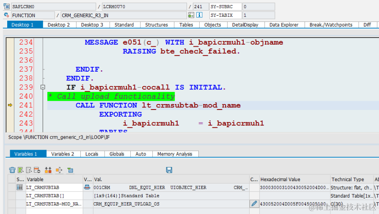Click the Variable column header
This screenshot has height=214, width=379.
click(x=55, y=179)
